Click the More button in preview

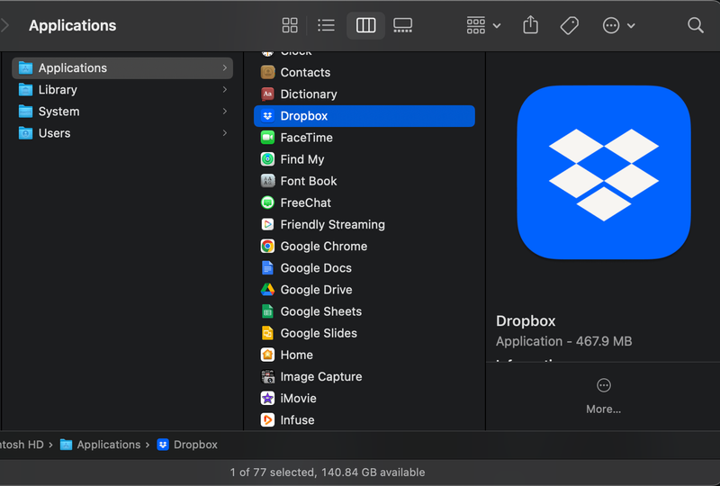[x=603, y=395]
